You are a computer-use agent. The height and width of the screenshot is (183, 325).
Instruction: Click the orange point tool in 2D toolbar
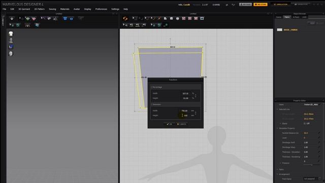pyautogui.click(x=159, y=18)
